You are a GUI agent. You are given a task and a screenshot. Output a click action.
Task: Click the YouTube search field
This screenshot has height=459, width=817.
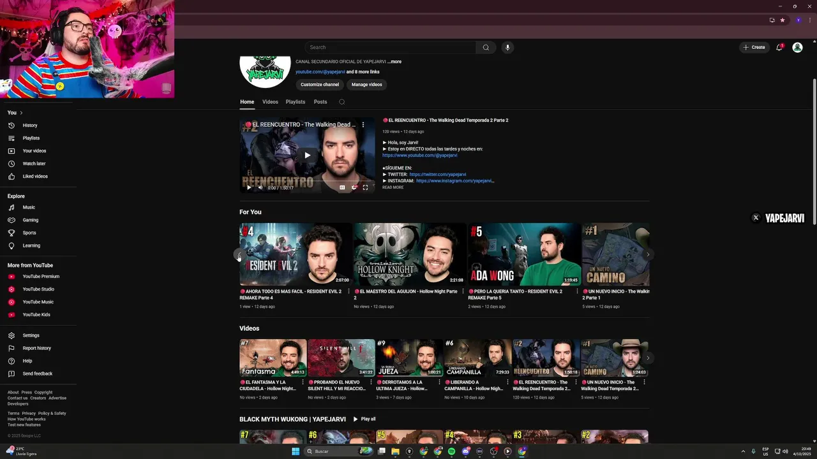[390, 47]
